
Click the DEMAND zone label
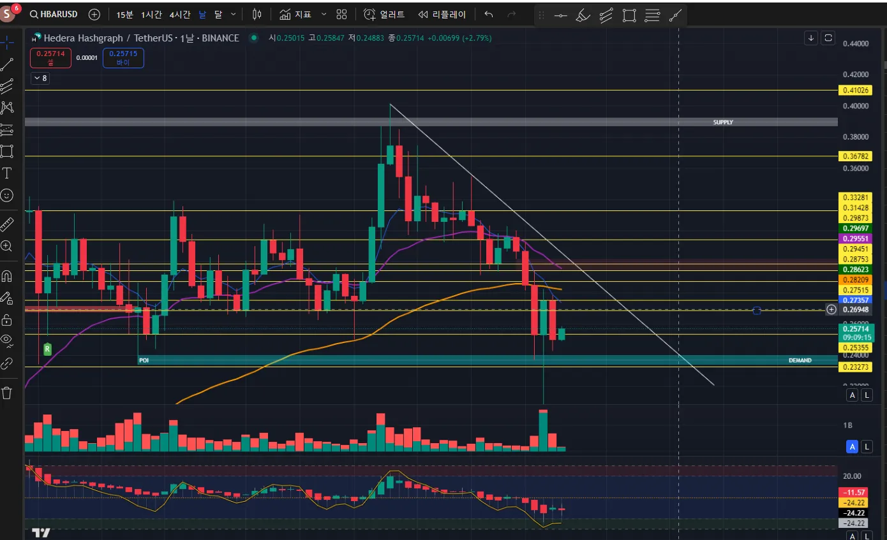[x=800, y=360]
